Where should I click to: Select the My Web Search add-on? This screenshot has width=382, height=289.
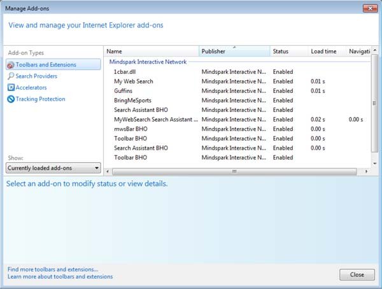(237, 81)
